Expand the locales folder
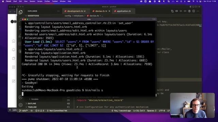The height and width of the screenshot is (122, 218). [34, 99]
